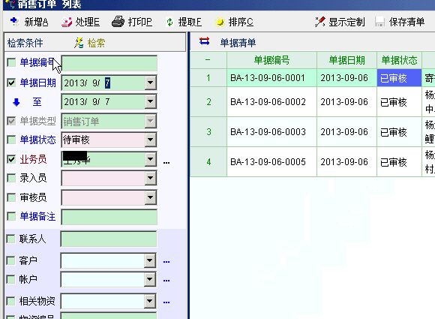Expand the 客户 combo box
Image resolution: width=435 pixels, height=319 pixels.
pos(149,260)
